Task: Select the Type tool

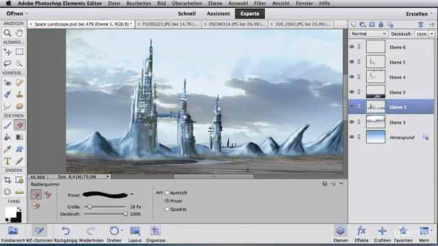Action: click(x=8, y=161)
